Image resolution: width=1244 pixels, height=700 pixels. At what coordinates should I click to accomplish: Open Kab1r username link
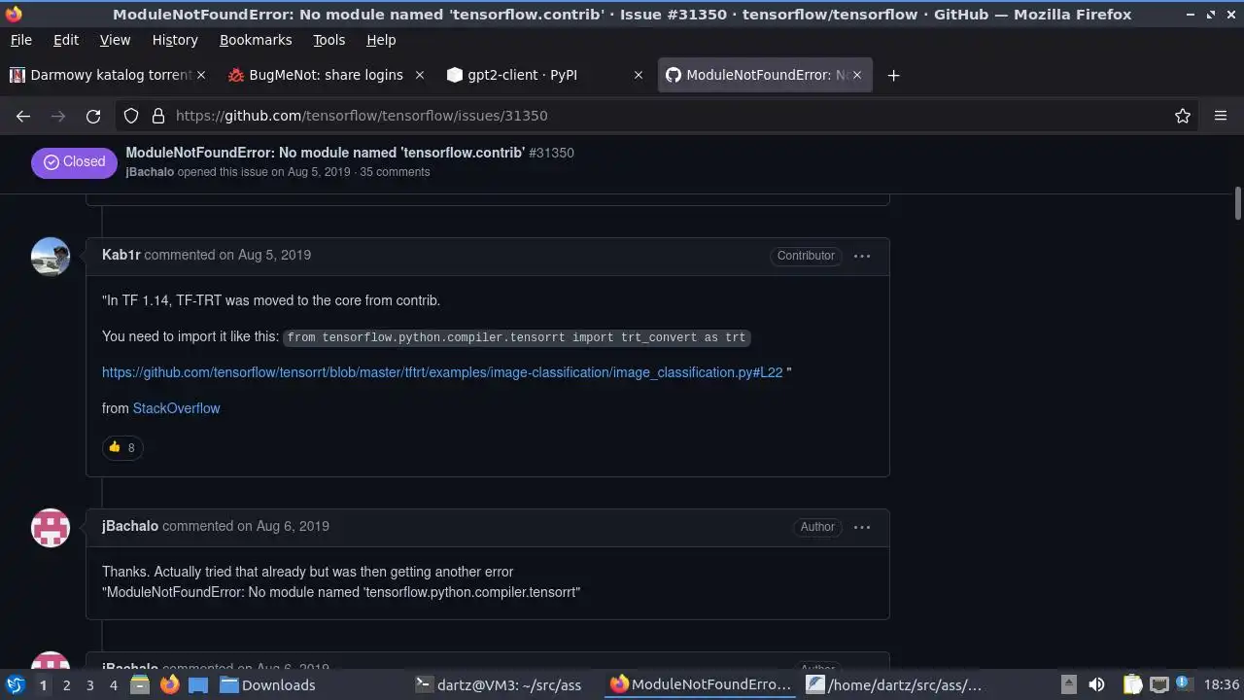click(121, 255)
